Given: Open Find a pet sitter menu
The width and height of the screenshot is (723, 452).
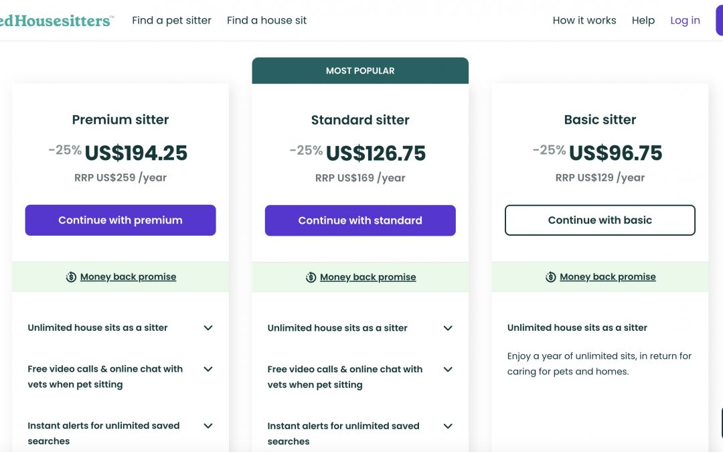Looking at the screenshot, I should [171, 20].
